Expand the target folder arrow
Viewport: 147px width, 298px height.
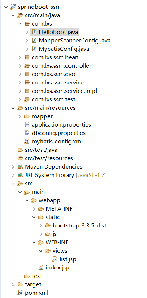(13, 284)
